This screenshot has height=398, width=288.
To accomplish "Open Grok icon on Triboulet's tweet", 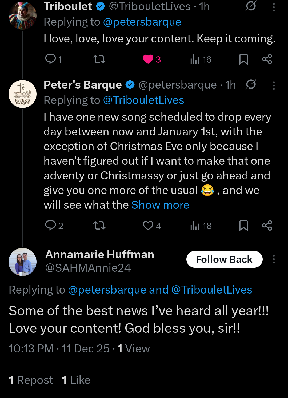I will click(x=251, y=6).
